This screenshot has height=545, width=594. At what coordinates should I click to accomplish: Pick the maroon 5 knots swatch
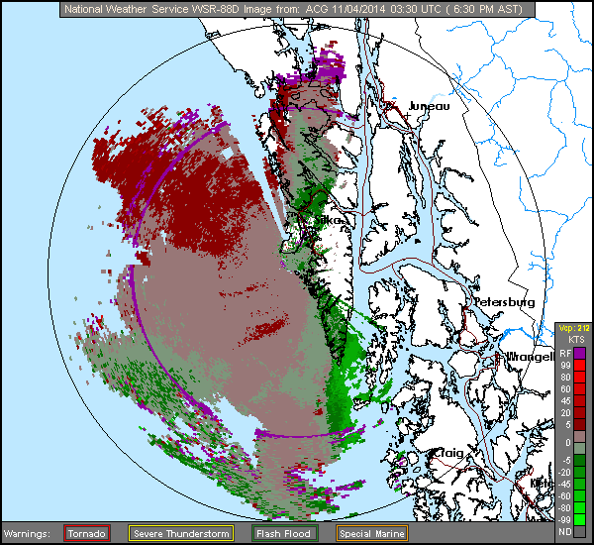[579, 425]
